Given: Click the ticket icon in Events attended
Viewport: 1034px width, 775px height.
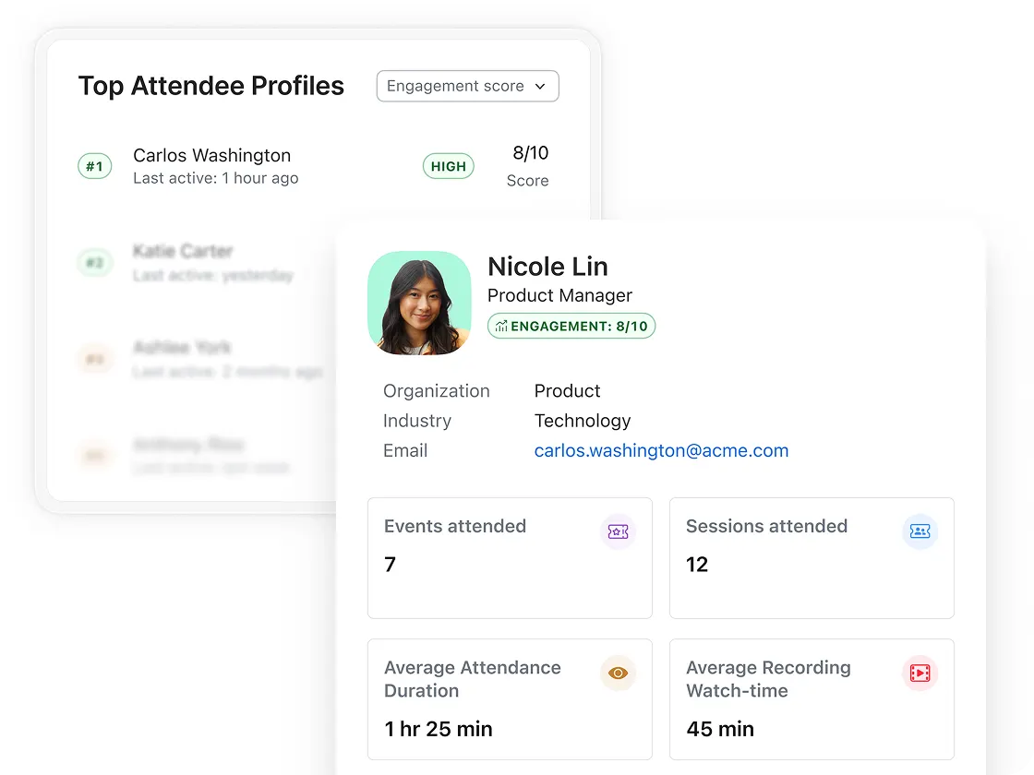Looking at the screenshot, I should [x=618, y=531].
